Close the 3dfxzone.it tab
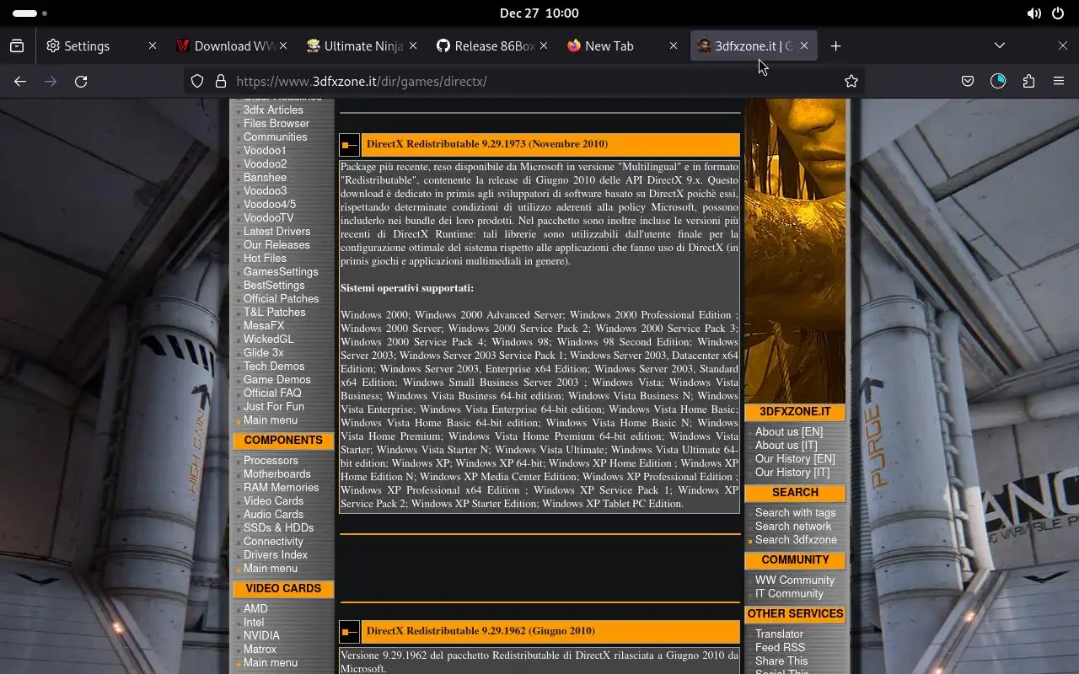Viewport: 1079px width, 674px height. click(804, 46)
